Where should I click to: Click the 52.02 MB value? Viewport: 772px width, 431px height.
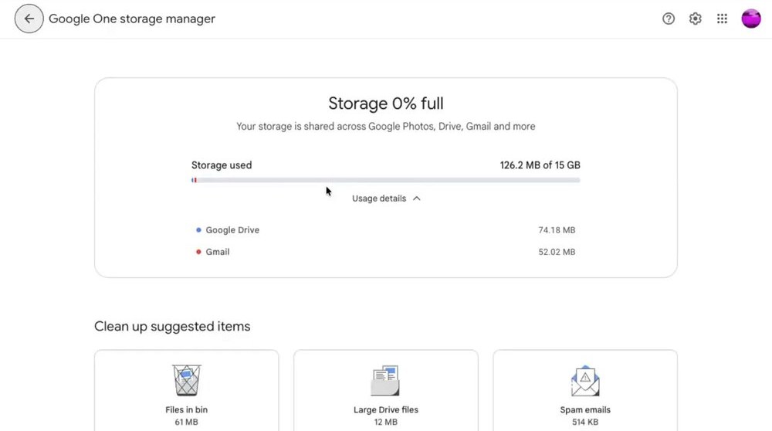click(x=557, y=252)
